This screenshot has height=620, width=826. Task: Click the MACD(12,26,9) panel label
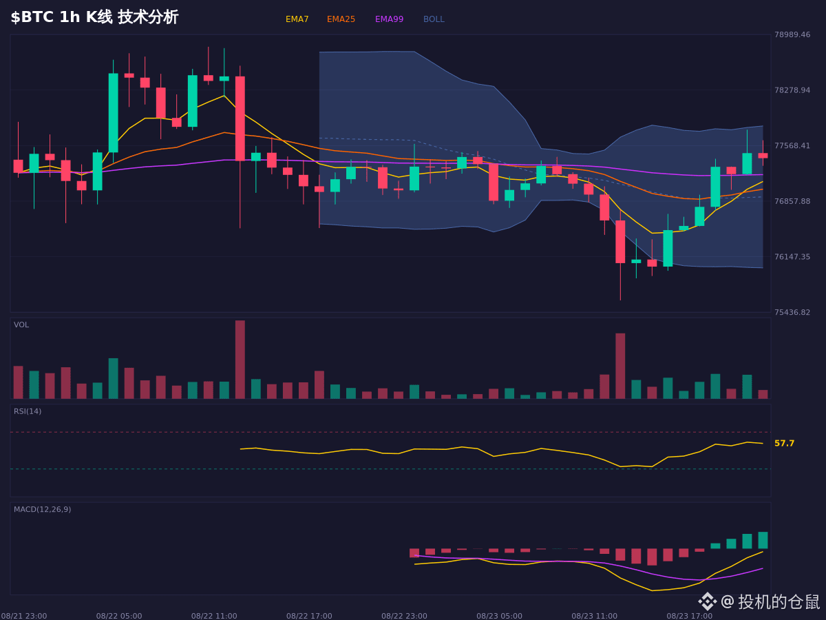43,510
